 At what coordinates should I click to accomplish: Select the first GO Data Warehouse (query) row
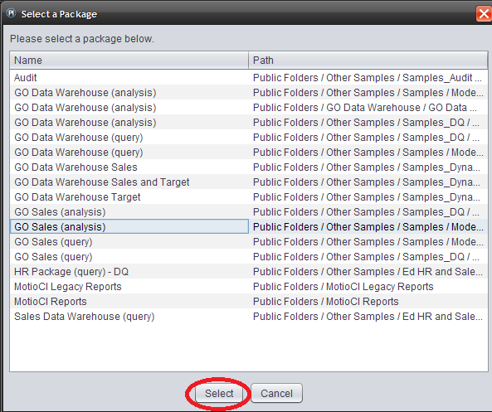click(249, 138)
